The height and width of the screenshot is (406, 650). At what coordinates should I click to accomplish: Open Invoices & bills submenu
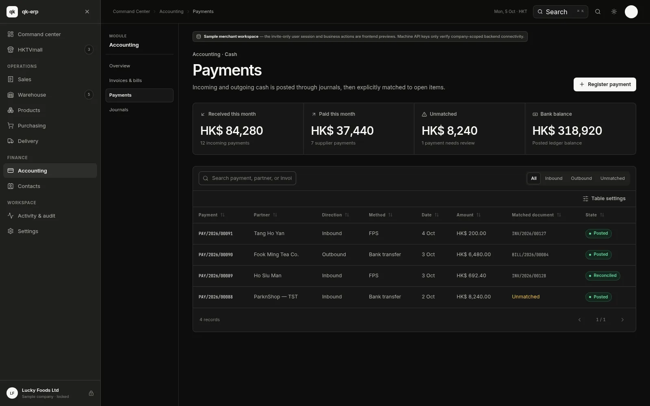(x=139, y=80)
